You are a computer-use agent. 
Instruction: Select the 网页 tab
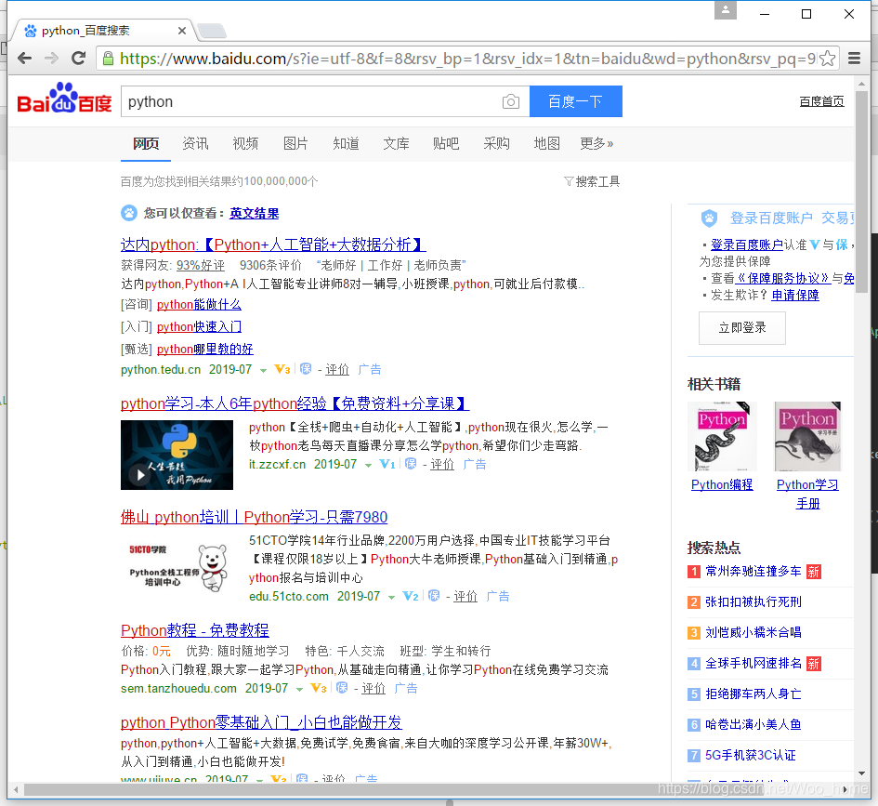click(x=146, y=144)
